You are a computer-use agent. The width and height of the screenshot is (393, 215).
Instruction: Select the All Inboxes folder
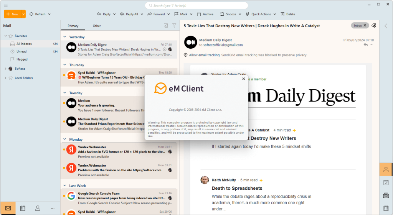pyautogui.click(x=30, y=44)
